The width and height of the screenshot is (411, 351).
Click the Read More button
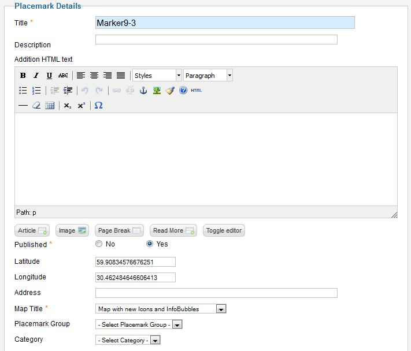[174, 230]
